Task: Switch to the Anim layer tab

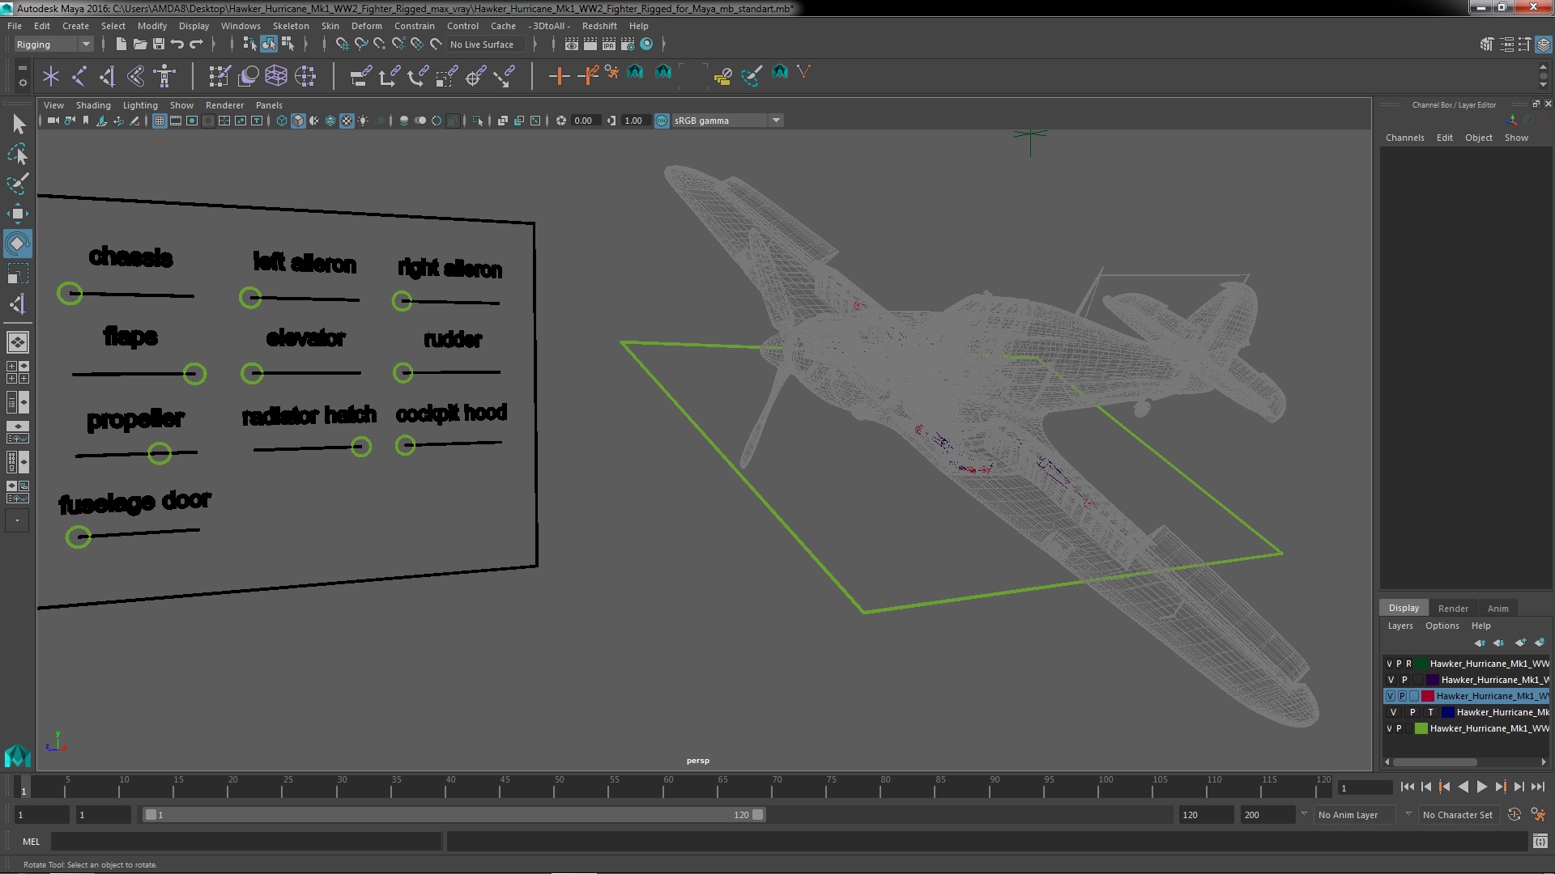Action: pos(1498,609)
